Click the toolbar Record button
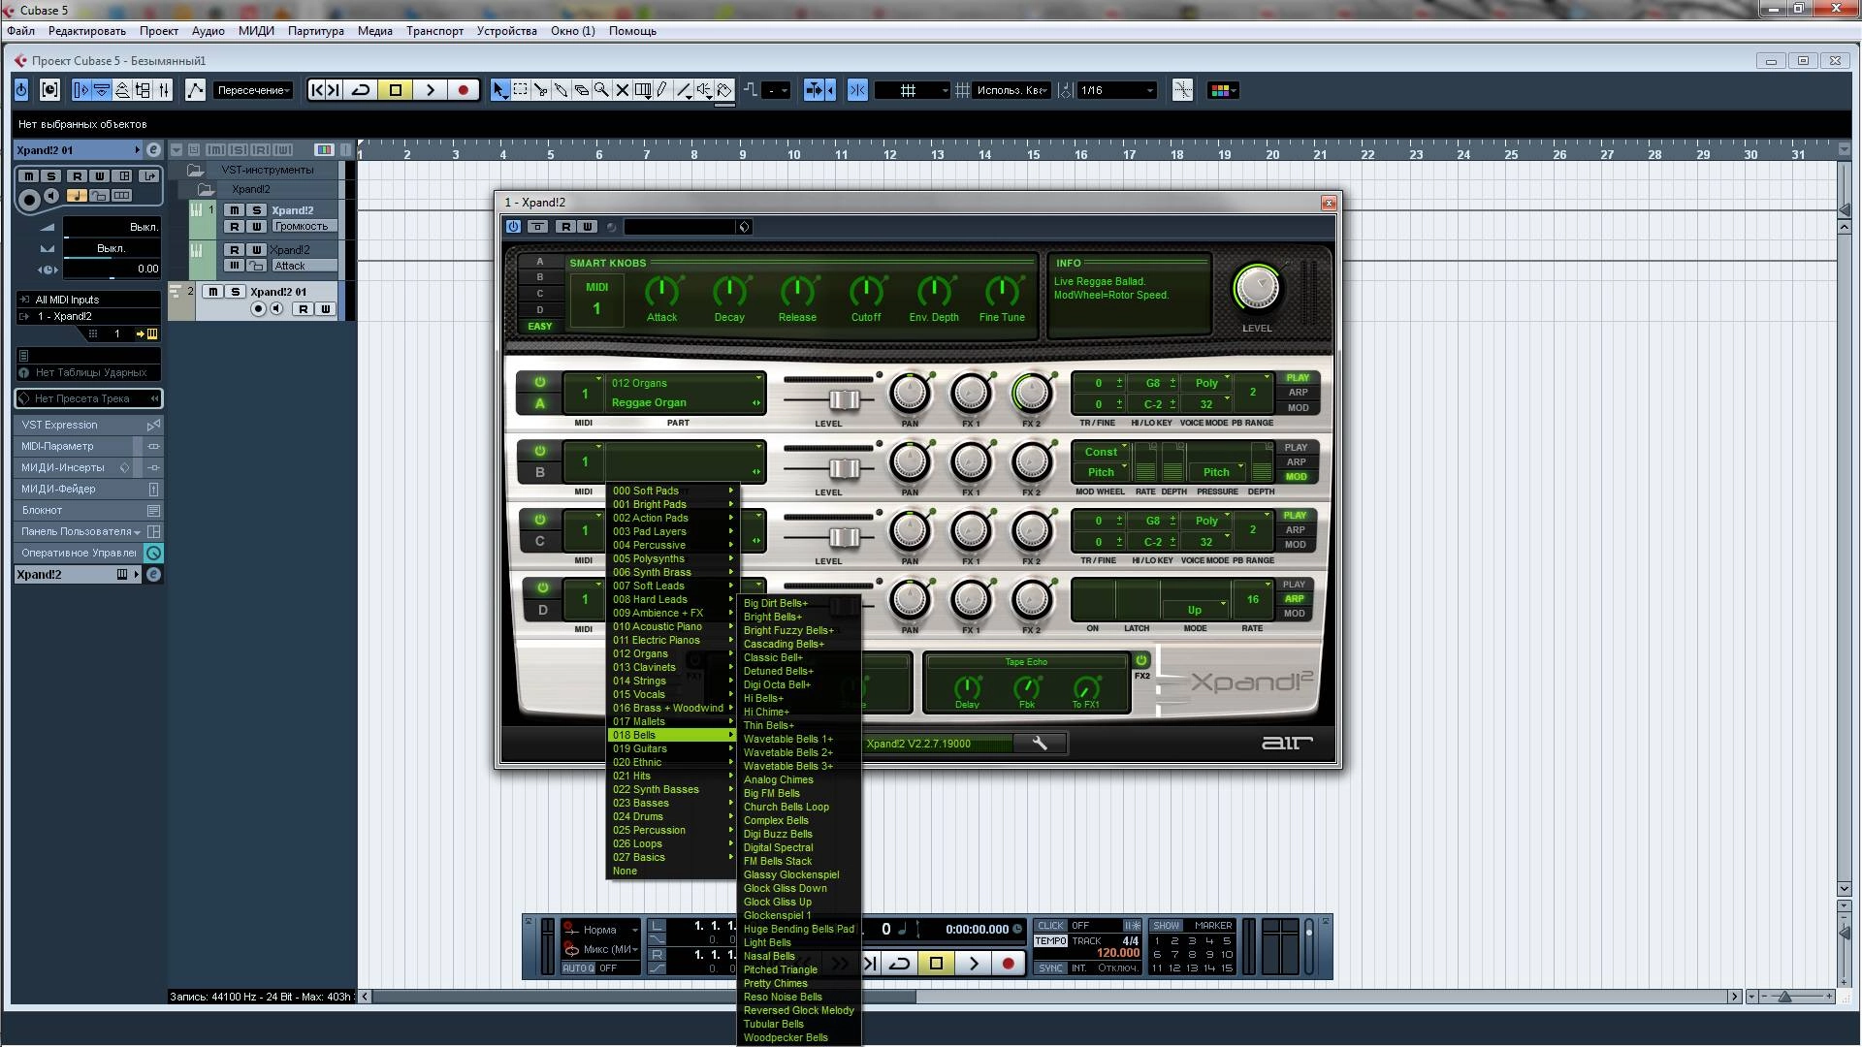 (x=463, y=90)
